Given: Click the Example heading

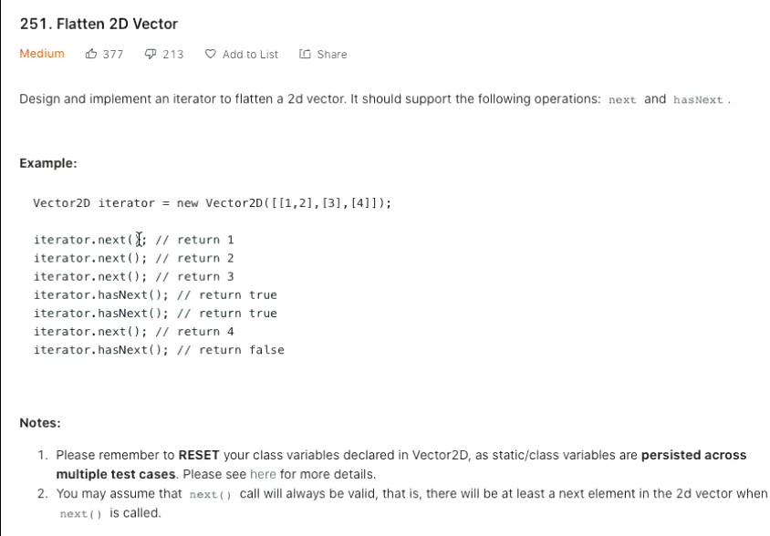Looking at the screenshot, I should [48, 163].
